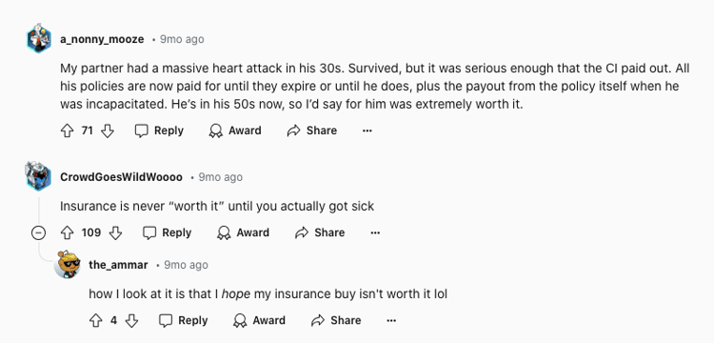Open a_nonny_mooze's user profile link
714x343 pixels.
tap(102, 40)
